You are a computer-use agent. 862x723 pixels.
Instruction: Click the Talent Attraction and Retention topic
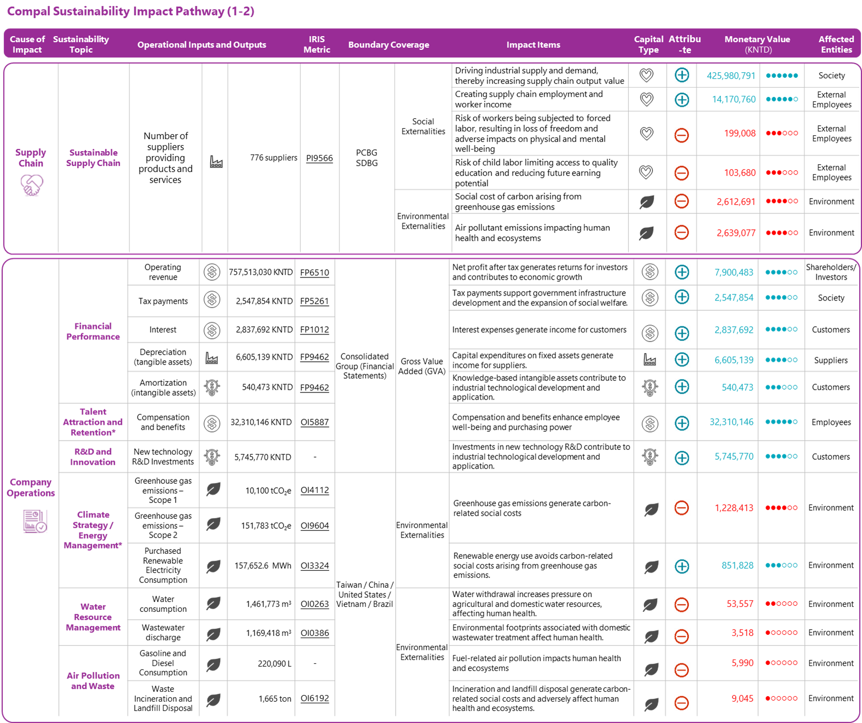point(93,422)
